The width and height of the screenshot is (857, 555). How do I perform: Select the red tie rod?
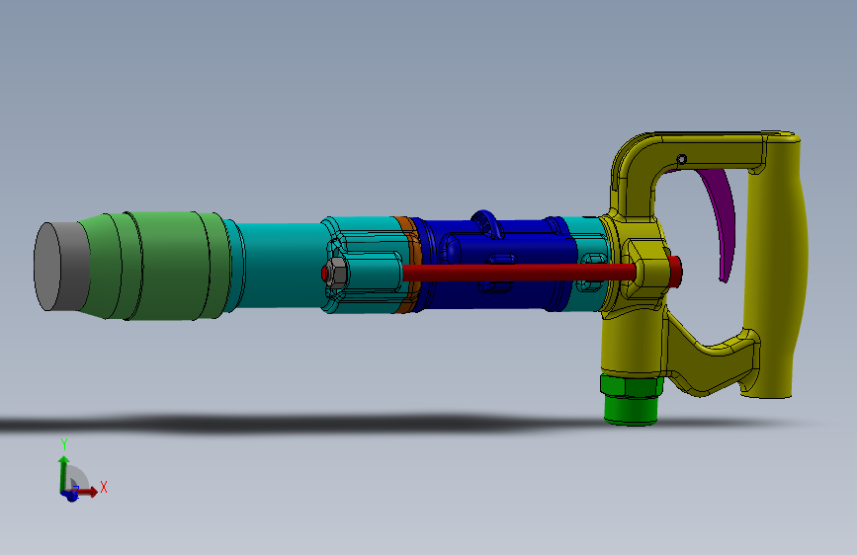[x=519, y=272]
